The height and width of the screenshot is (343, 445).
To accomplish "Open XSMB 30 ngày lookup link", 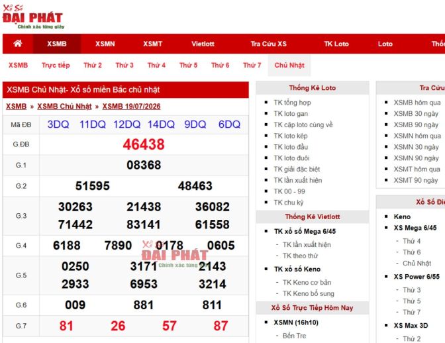I will coord(416,113).
